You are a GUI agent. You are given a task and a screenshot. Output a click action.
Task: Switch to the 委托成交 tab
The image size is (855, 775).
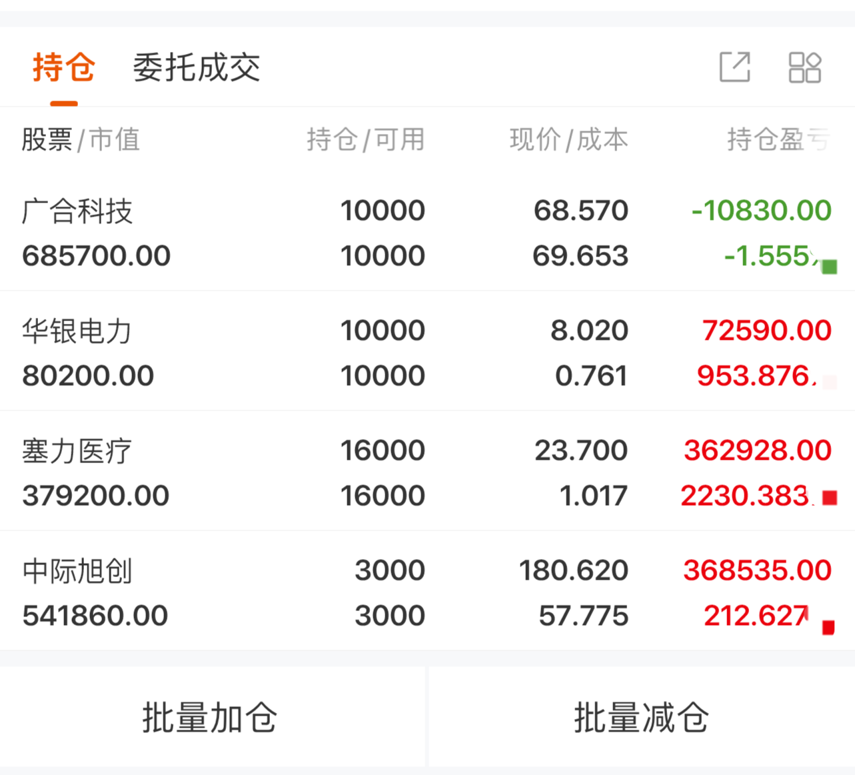(197, 67)
